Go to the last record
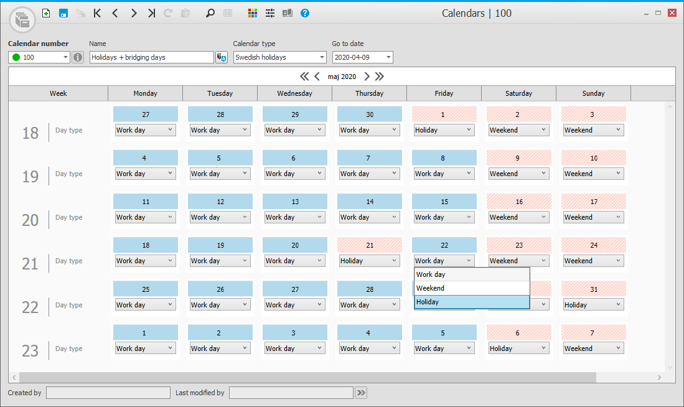 click(151, 13)
